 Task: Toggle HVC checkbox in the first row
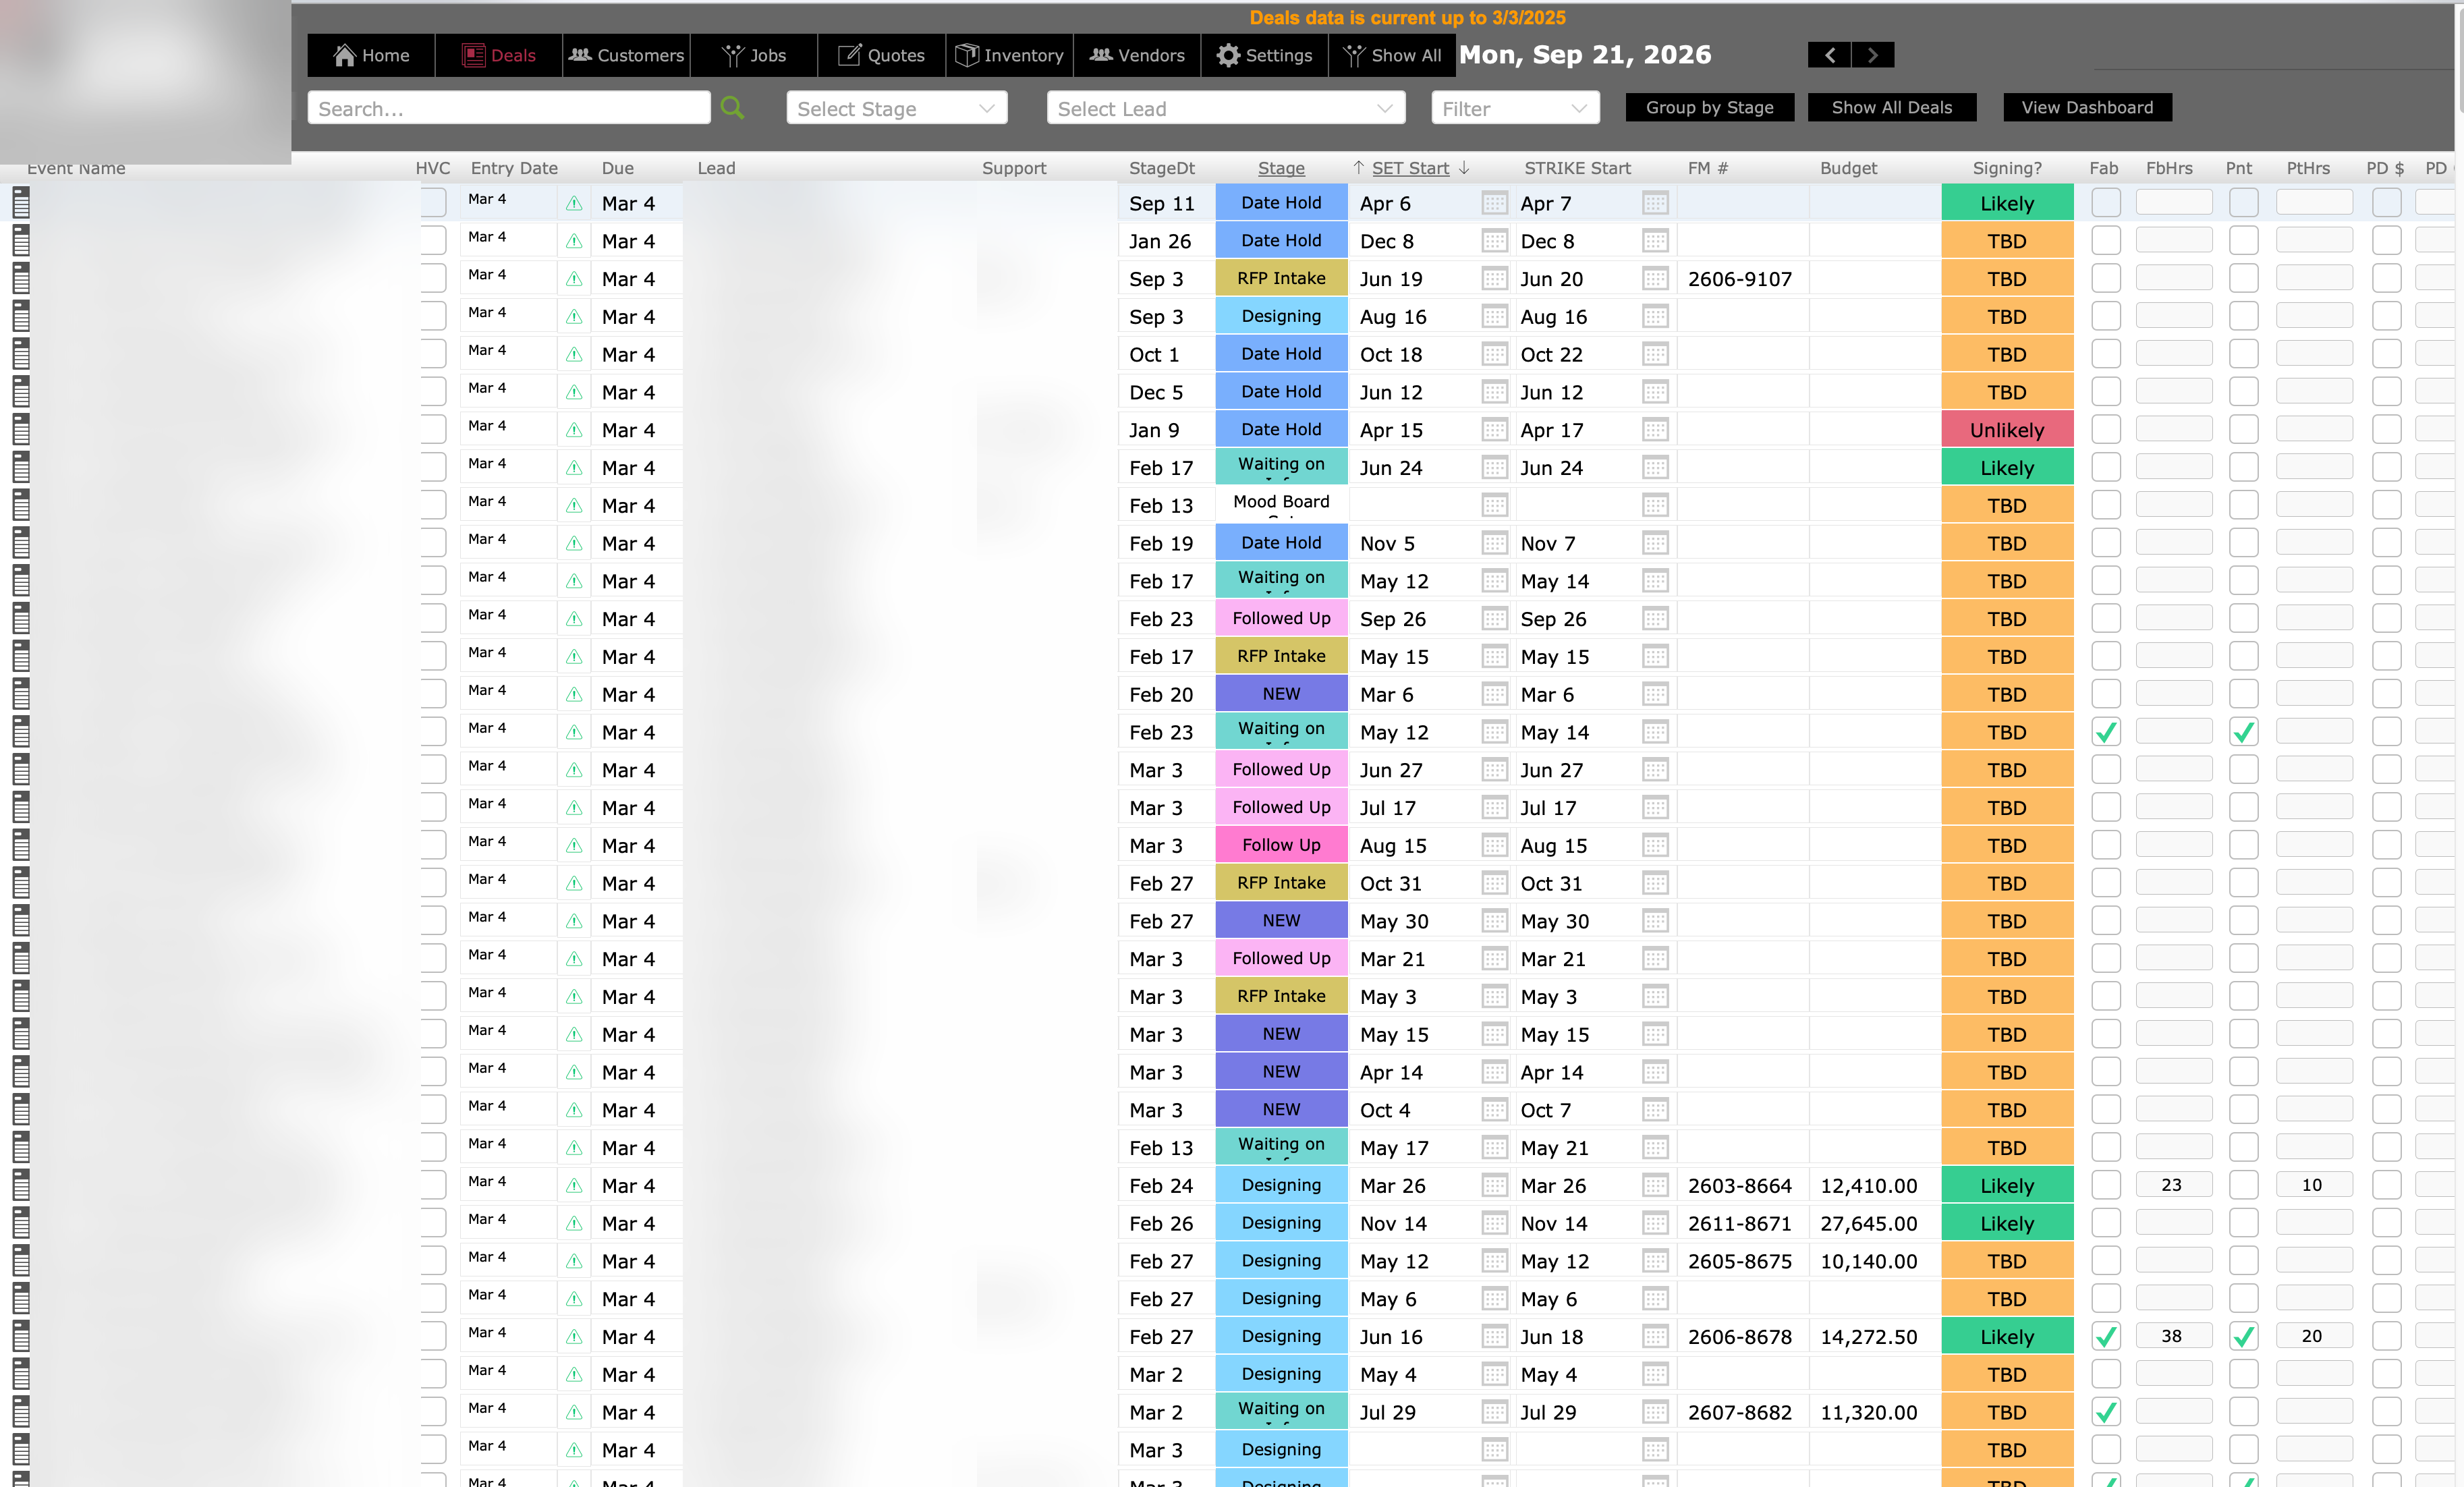433,202
